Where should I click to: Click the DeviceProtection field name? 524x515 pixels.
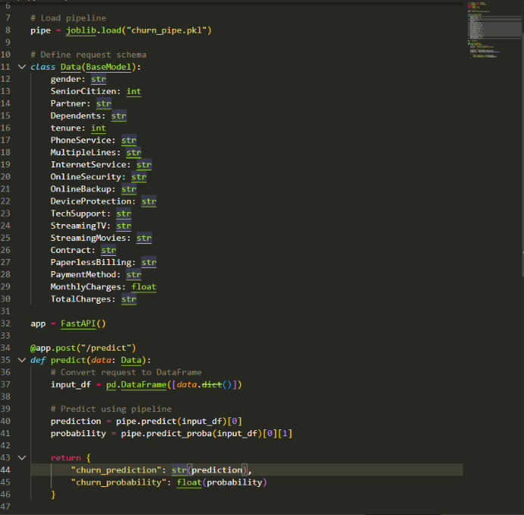91,201
